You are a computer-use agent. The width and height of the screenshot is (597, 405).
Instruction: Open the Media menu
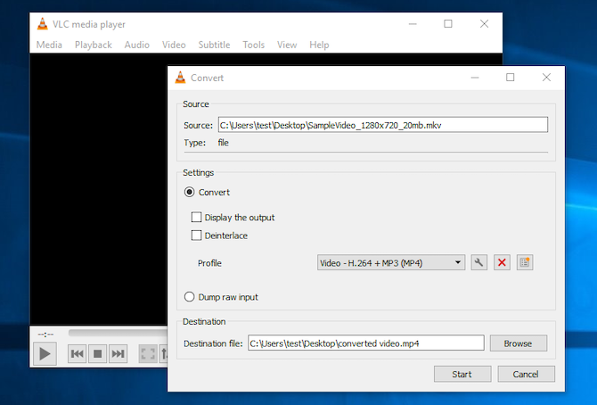pyautogui.click(x=49, y=45)
